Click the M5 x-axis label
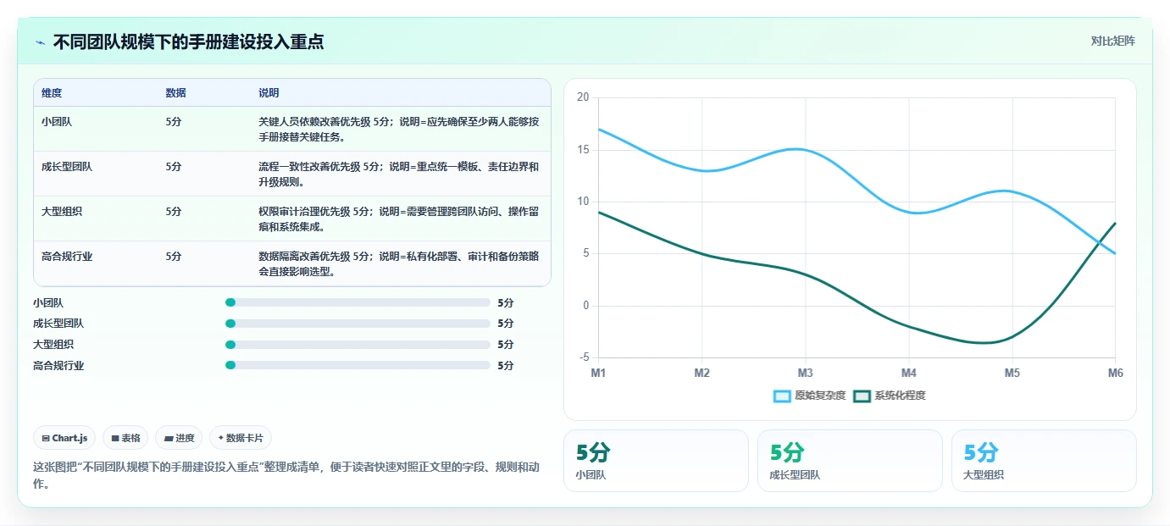1170x526 pixels. click(x=1012, y=373)
